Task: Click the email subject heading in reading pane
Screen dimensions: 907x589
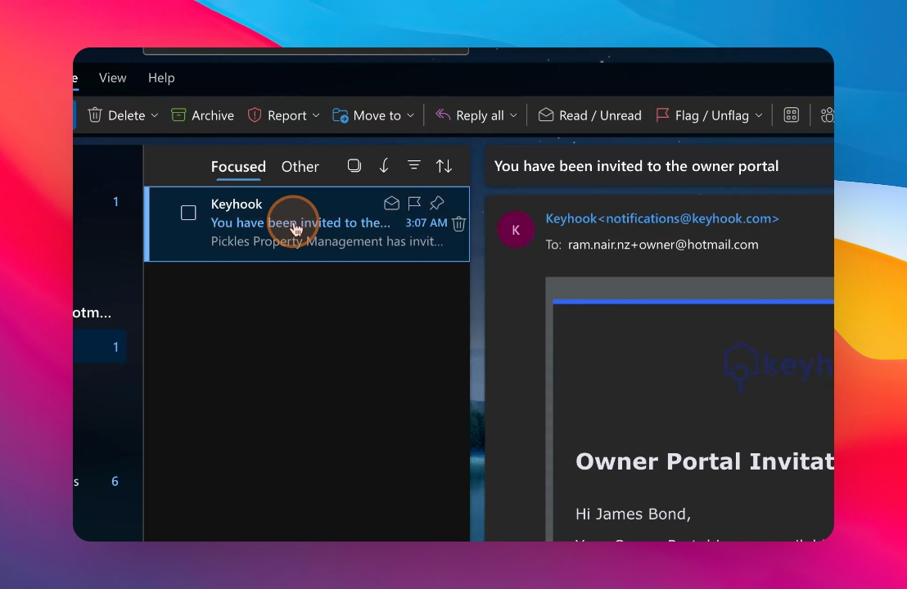Action: coord(636,166)
